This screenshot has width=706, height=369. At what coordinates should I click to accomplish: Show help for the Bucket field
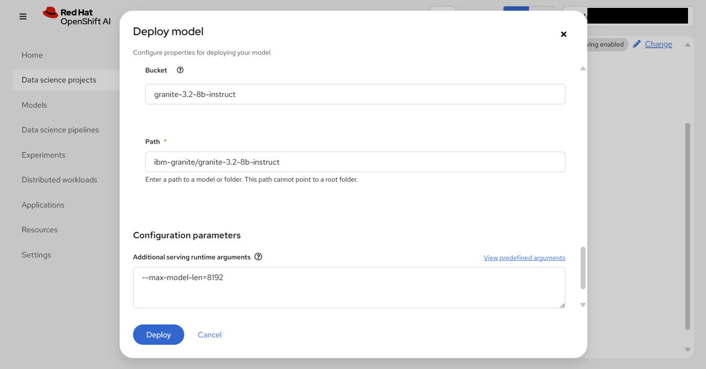[x=180, y=70]
